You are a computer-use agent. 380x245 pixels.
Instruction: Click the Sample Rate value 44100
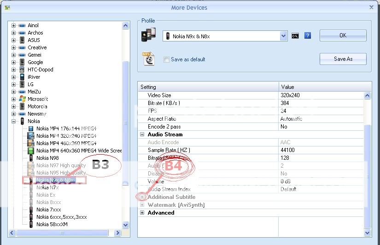point(287,150)
